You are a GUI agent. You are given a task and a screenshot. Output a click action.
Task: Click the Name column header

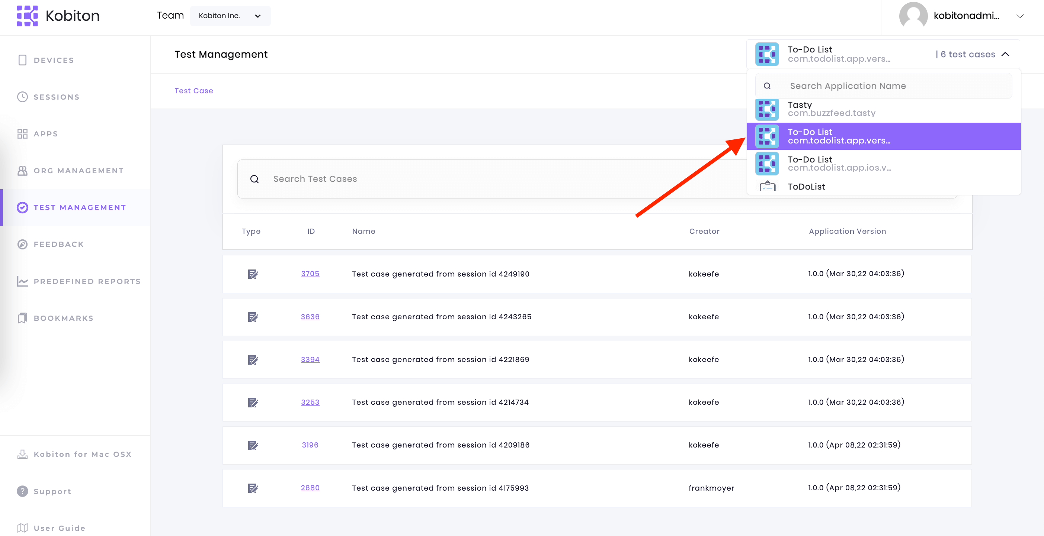(364, 231)
